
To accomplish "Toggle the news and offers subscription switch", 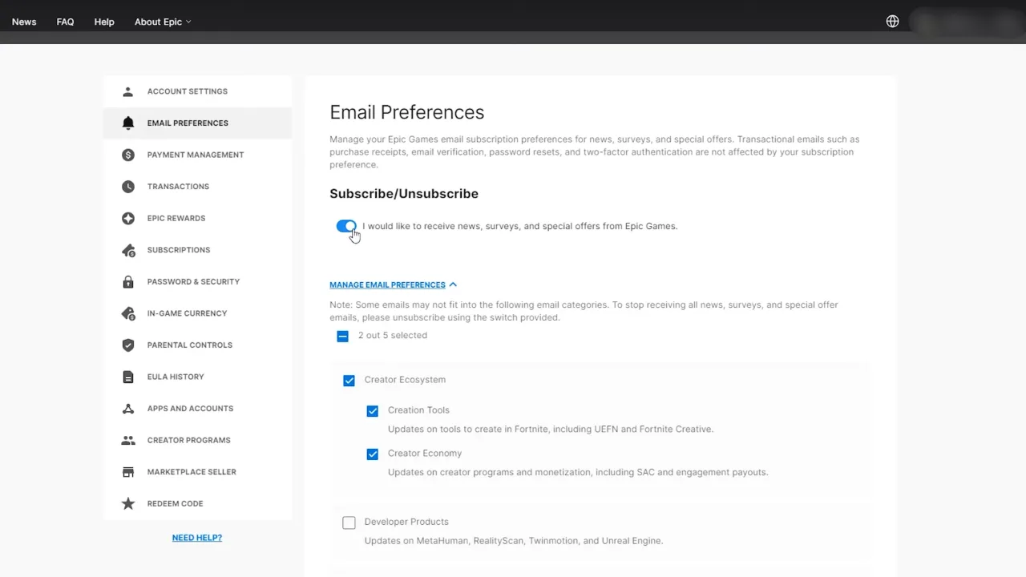I will point(346,226).
